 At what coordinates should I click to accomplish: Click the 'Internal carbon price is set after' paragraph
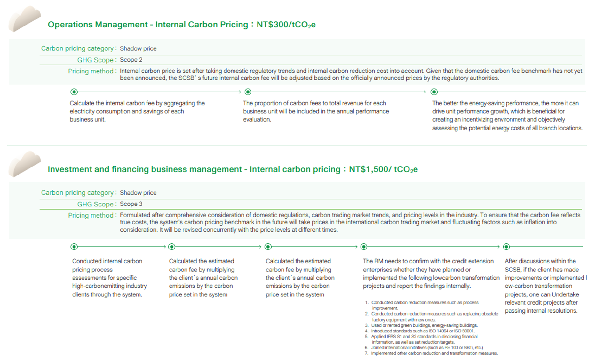351,74
